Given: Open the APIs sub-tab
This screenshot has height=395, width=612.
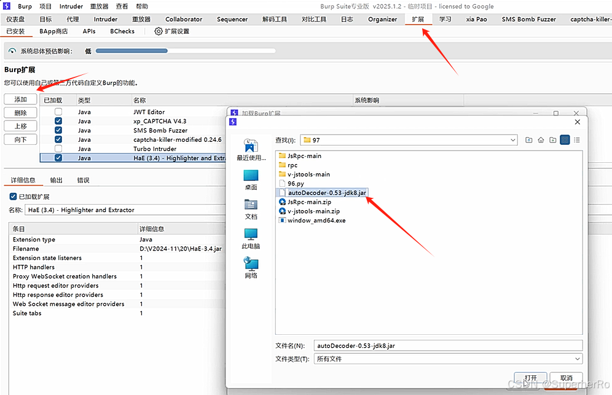Looking at the screenshot, I should coord(89,31).
